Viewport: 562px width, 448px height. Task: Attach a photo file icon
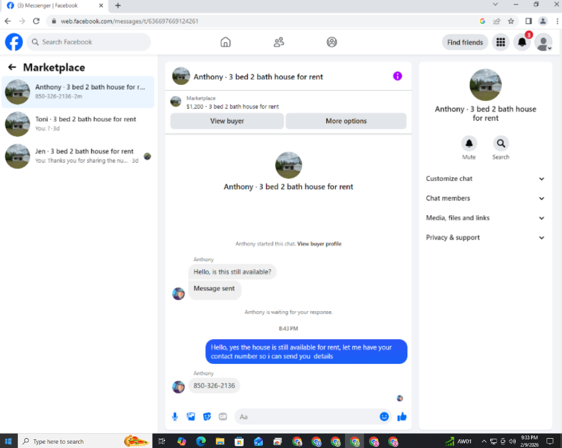190,416
